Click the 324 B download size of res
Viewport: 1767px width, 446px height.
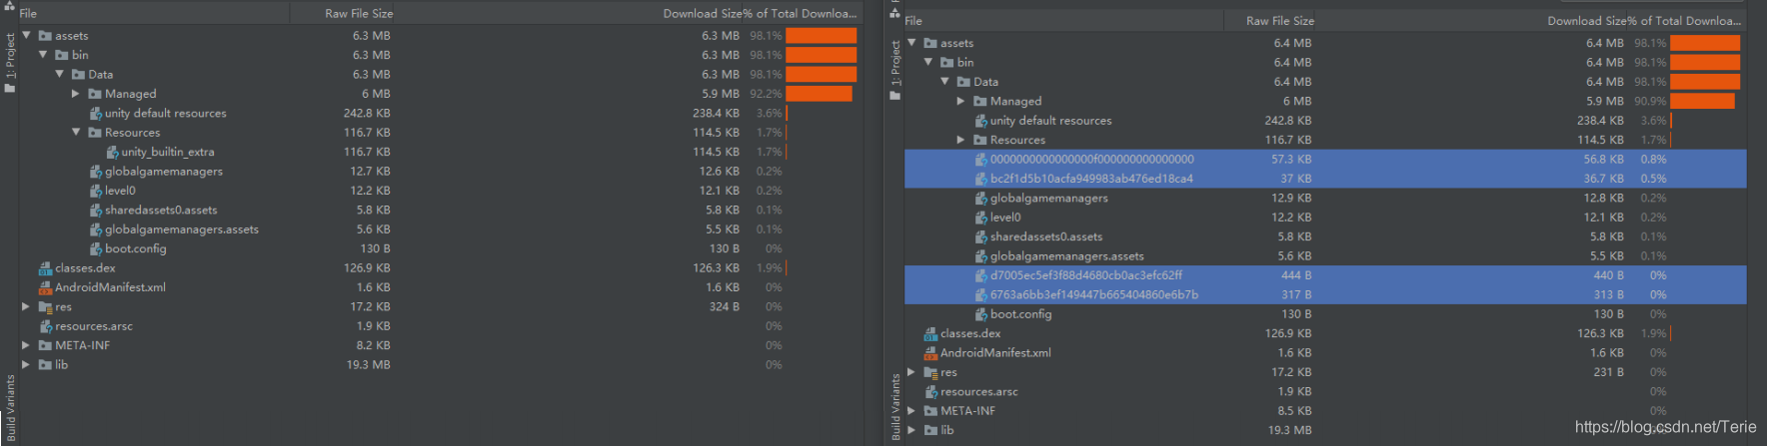pos(725,306)
